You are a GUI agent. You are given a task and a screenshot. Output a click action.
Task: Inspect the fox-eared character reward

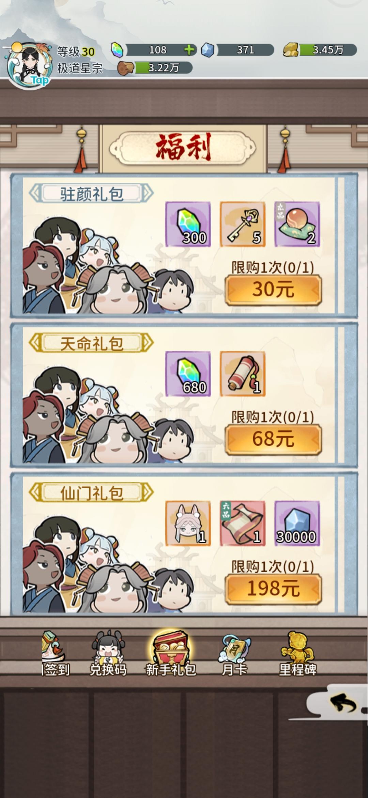point(188,523)
